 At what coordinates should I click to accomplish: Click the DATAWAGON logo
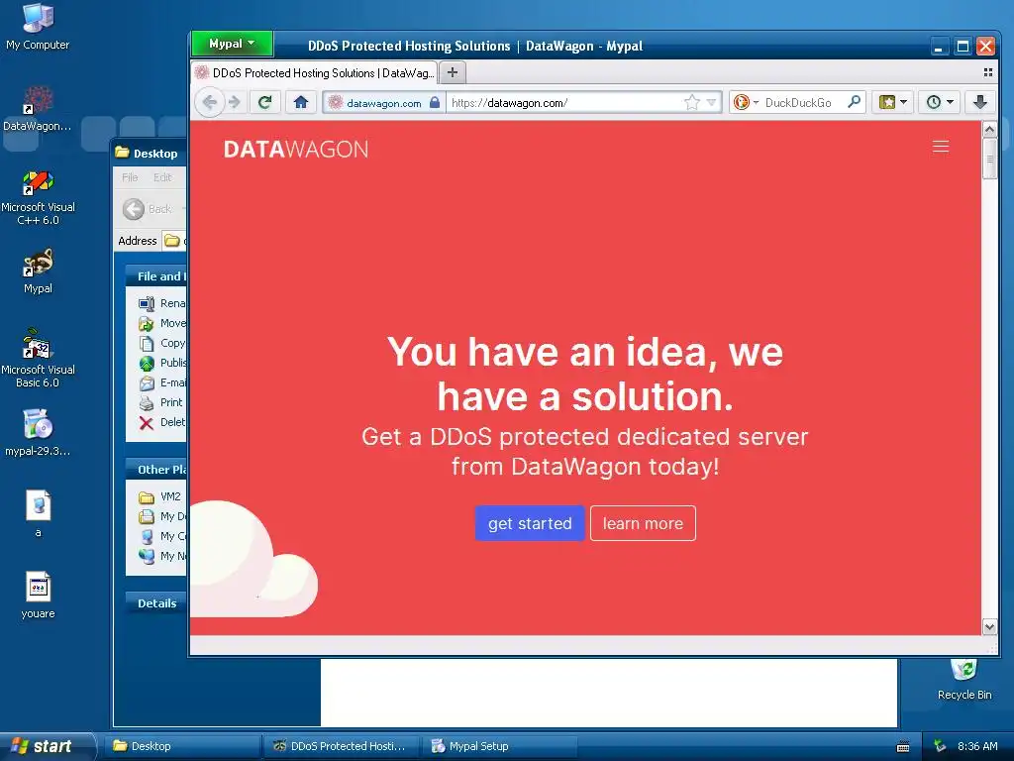point(295,150)
